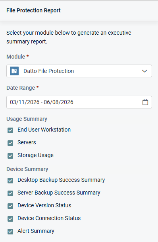Uncheck End User Workstation checkbox

[x=10, y=130]
